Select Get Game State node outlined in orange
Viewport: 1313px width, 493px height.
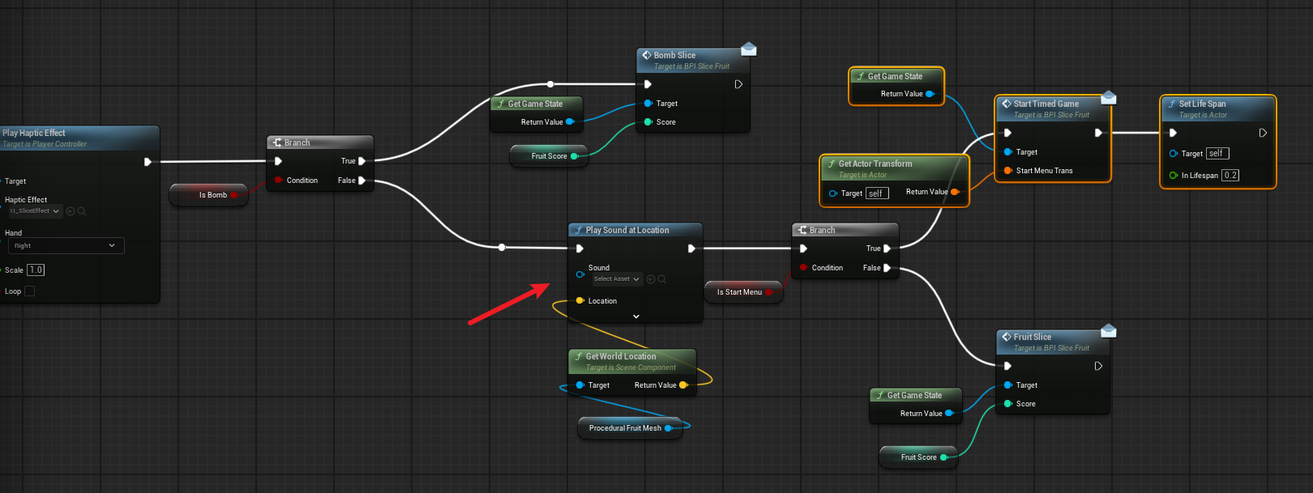pos(896,86)
